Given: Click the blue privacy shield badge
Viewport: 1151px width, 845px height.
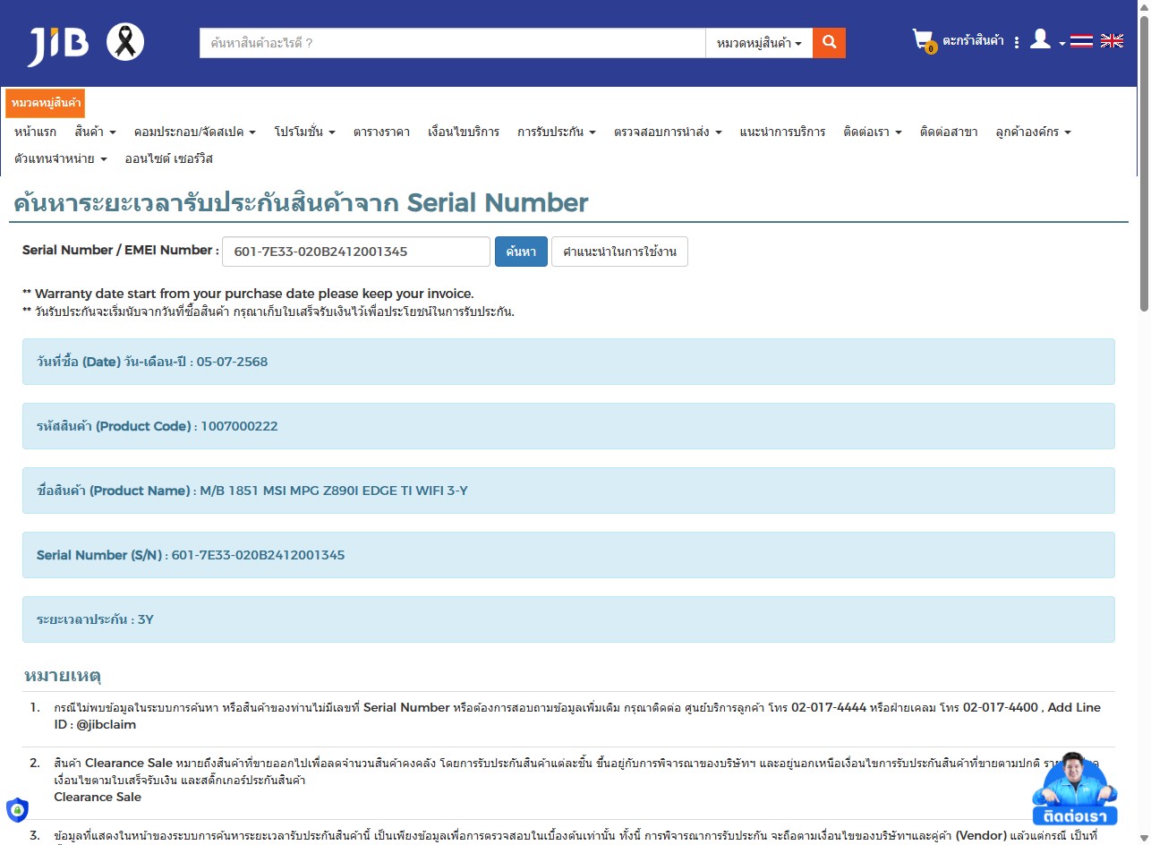Looking at the screenshot, I should tap(17, 809).
